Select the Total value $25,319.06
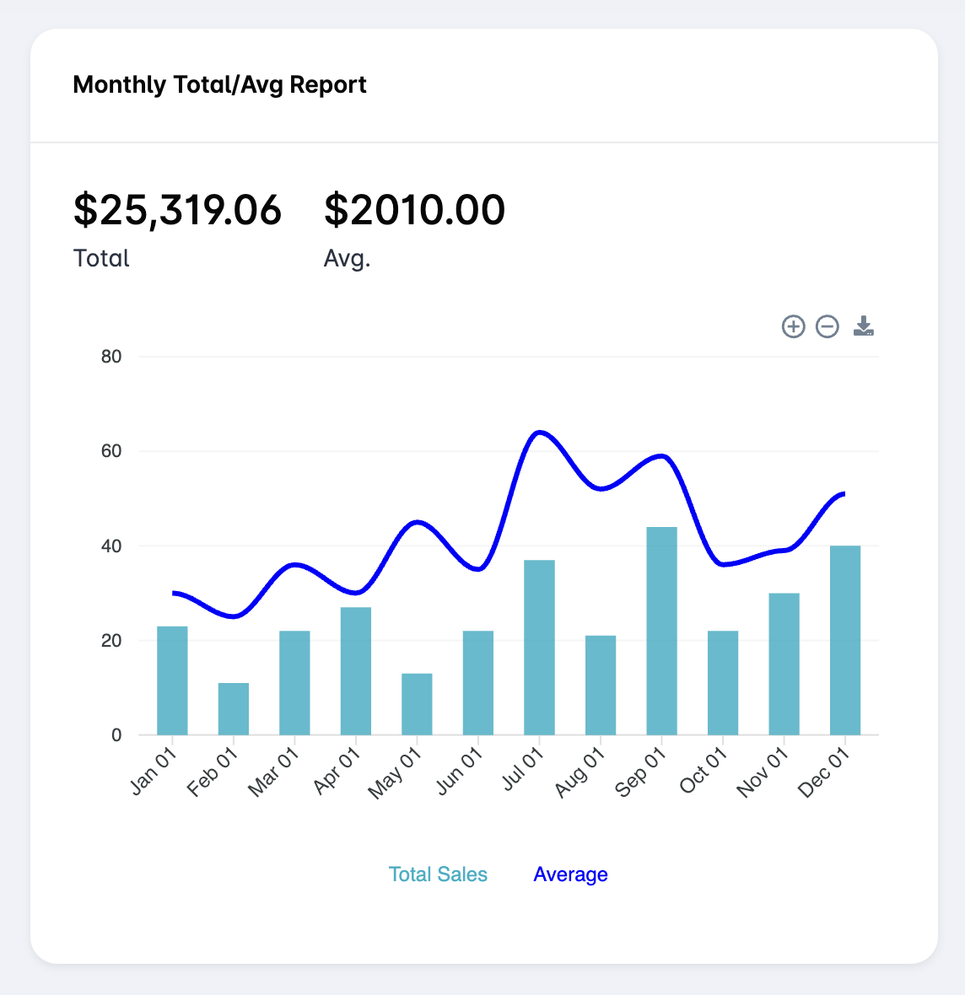 pos(177,210)
